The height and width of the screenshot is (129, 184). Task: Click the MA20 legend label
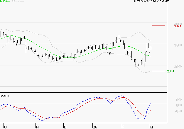[4, 1]
